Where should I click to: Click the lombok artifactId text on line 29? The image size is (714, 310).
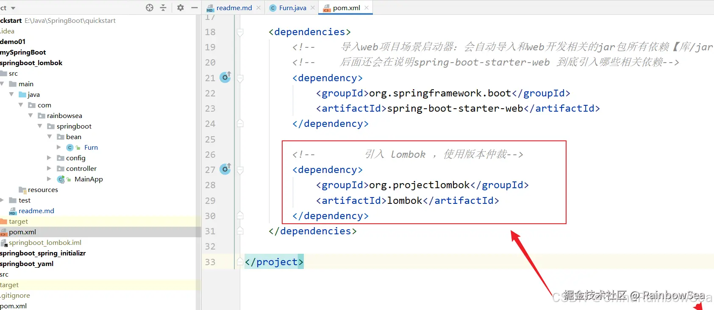point(405,200)
